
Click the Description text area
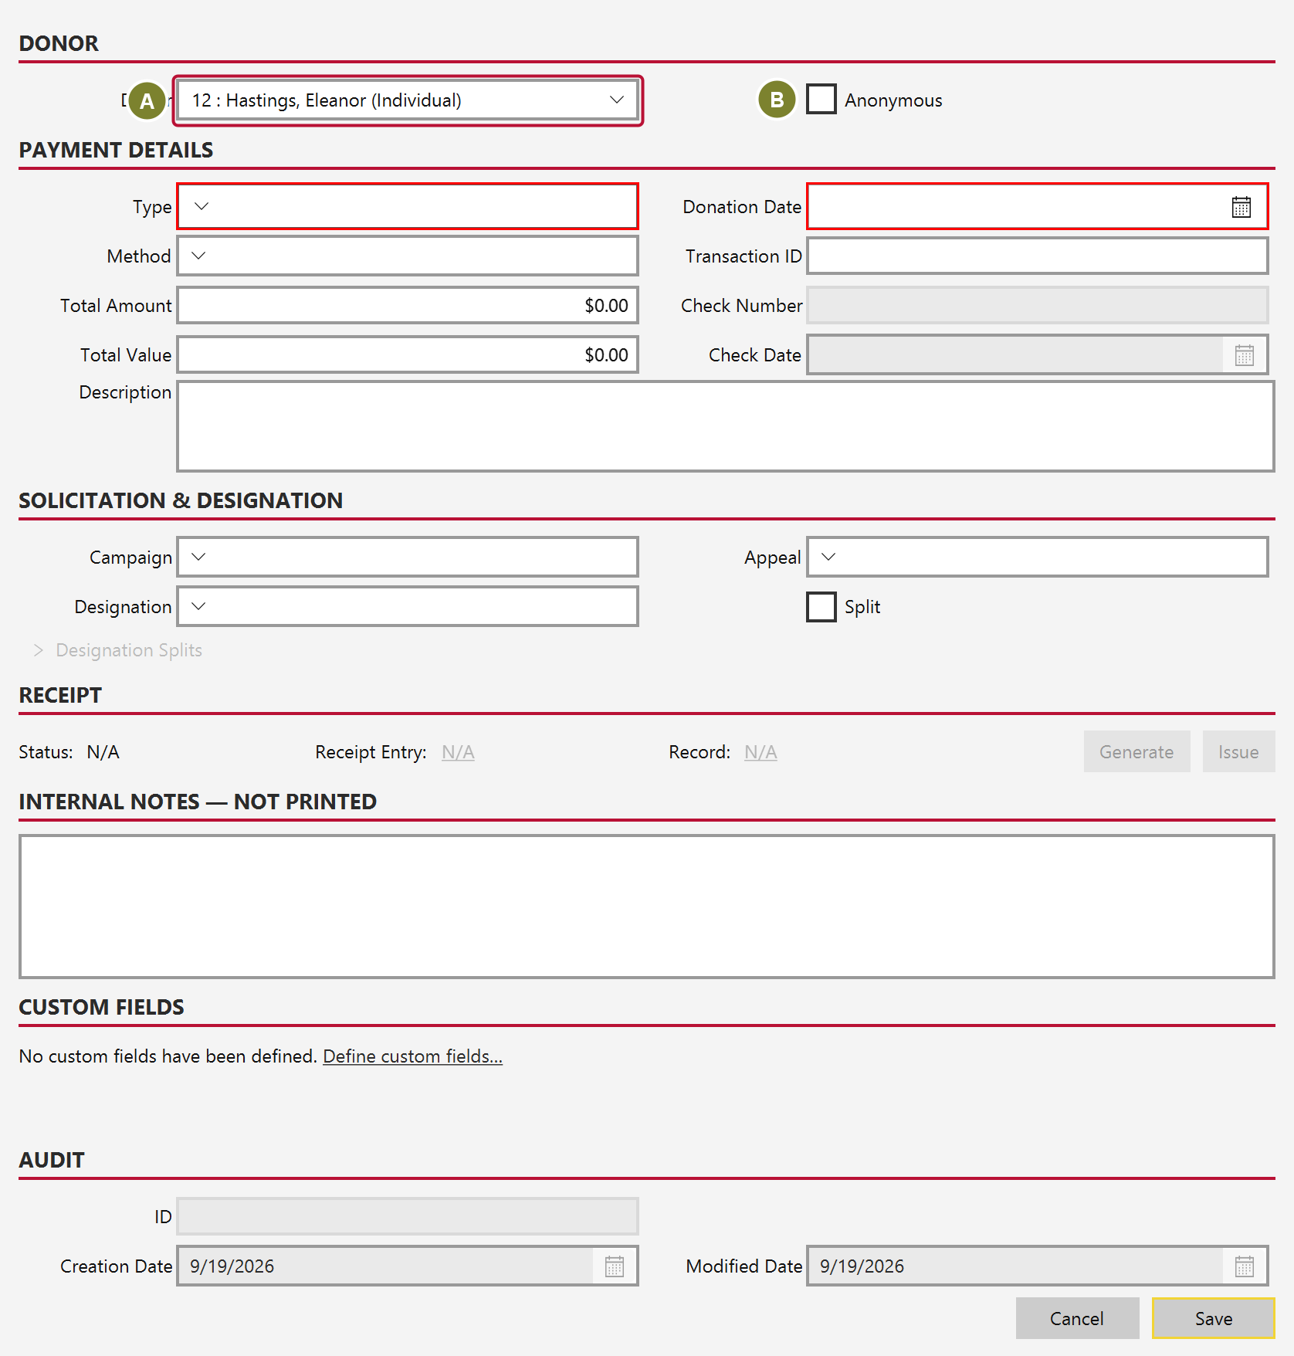tap(725, 426)
